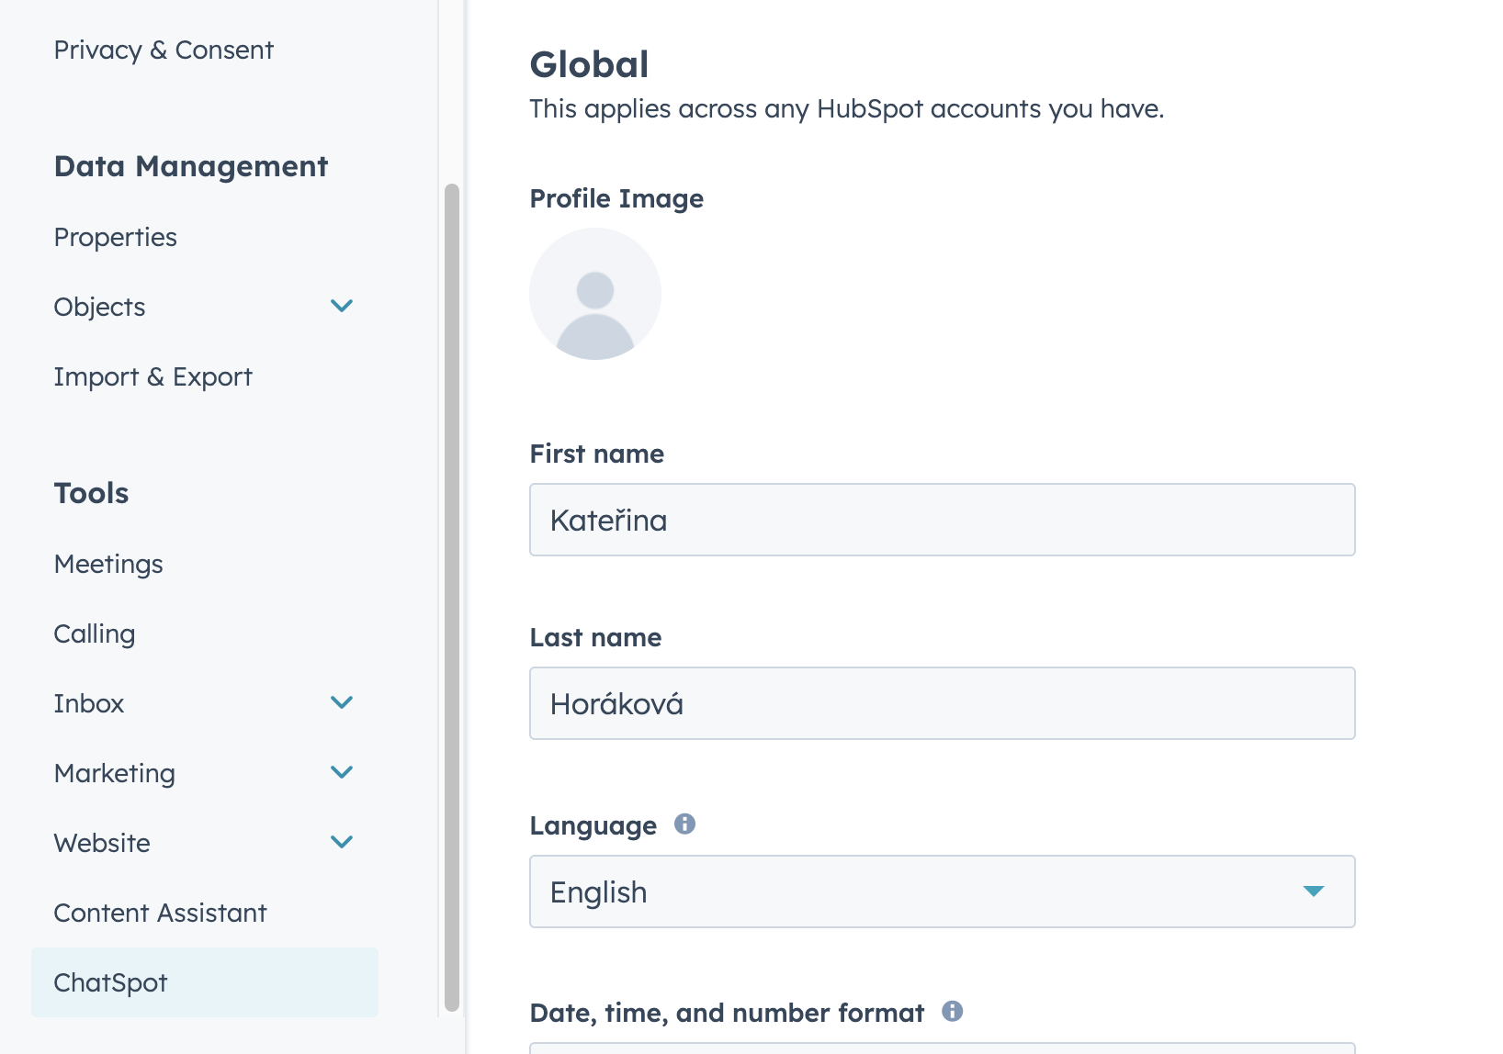Open the Language dropdown showing English
The image size is (1503, 1054).
943,891
